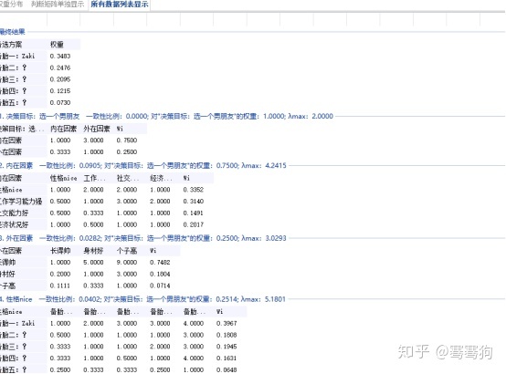Select Wi value 0.1491 in the 社交能力好 row
506x374 pixels.
(x=194, y=213)
